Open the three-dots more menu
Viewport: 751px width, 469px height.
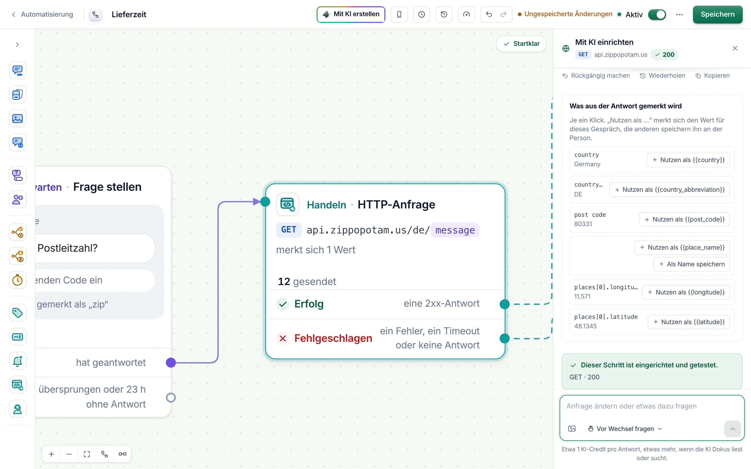679,15
